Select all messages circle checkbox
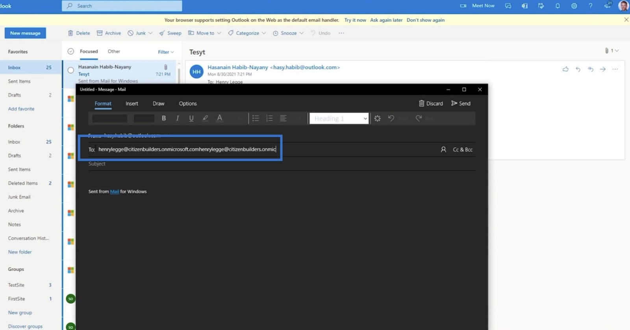 click(x=71, y=51)
